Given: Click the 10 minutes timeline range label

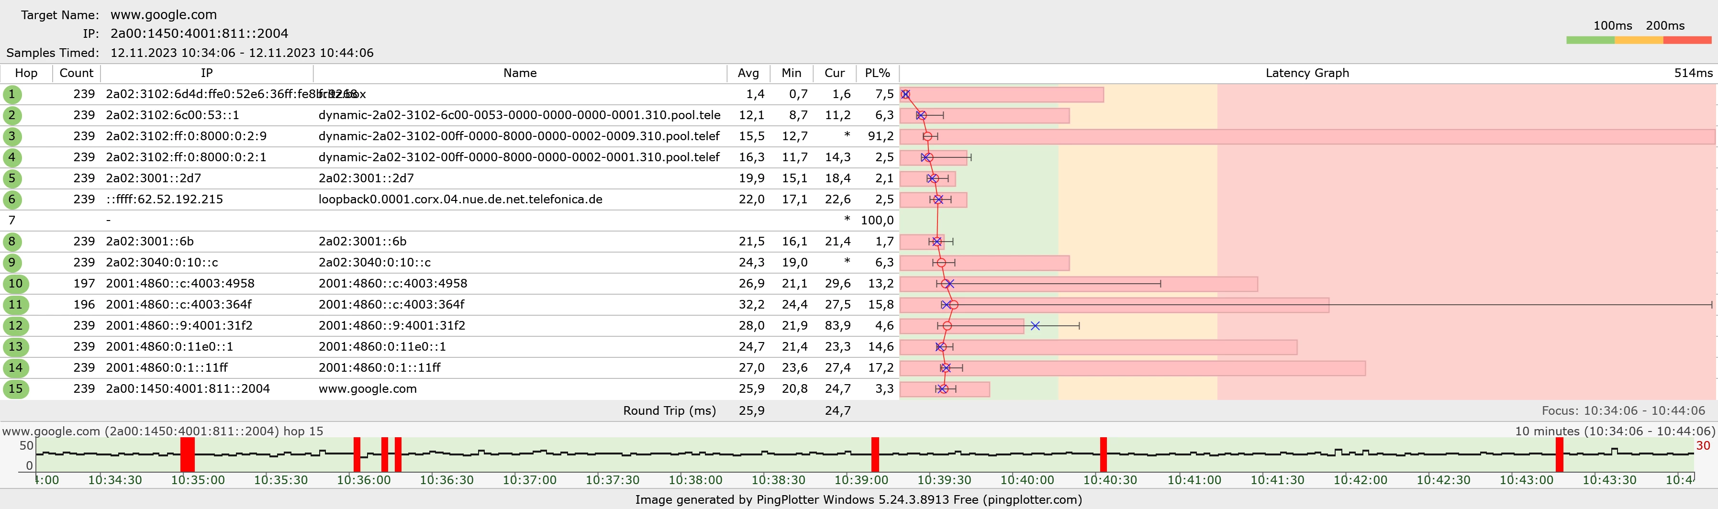Looking at the screenshot, I should pos(1615,431).
